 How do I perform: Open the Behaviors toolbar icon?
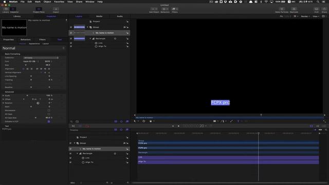[165, 10]
